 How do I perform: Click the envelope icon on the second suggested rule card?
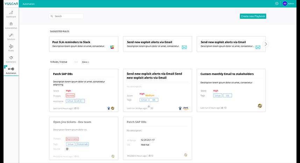pyautogui.click(x=184, y=47)
